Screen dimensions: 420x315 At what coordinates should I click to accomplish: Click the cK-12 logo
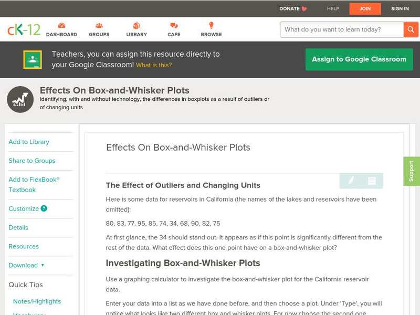coord(24,29)
